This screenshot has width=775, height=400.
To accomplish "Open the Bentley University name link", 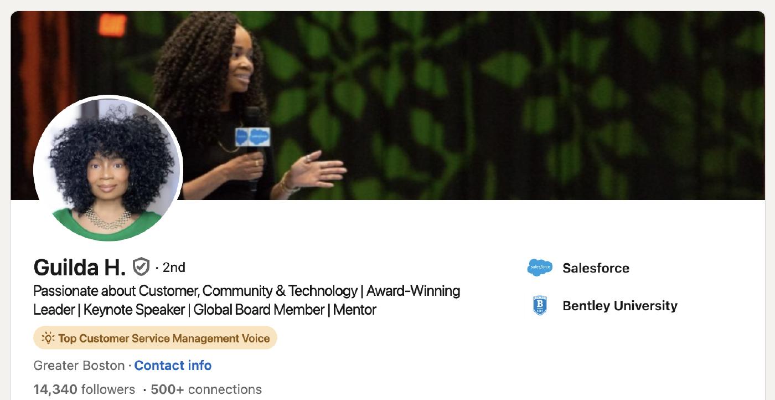I will 620,306.
